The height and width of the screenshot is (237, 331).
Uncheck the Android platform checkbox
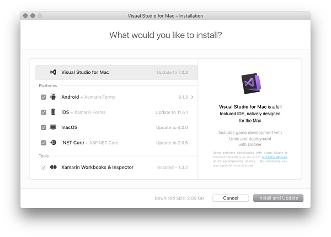tap(44, 97)
